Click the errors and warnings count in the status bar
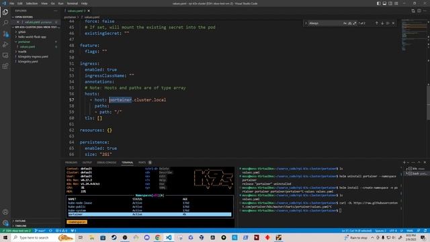 point(61,231)
